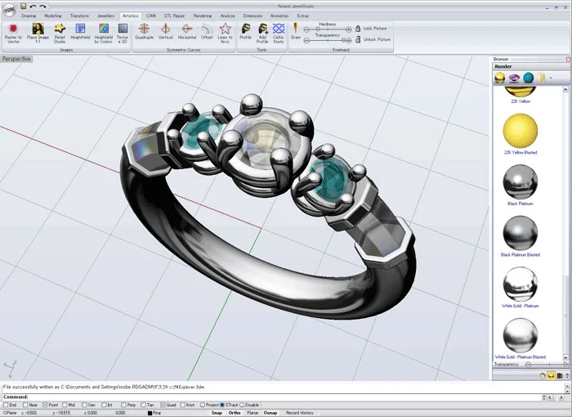The height and width of the screenshot is (417, 572).
Task: Toggle Snap in the status bar
Action: pyautogui.click(x=217, y=413)
